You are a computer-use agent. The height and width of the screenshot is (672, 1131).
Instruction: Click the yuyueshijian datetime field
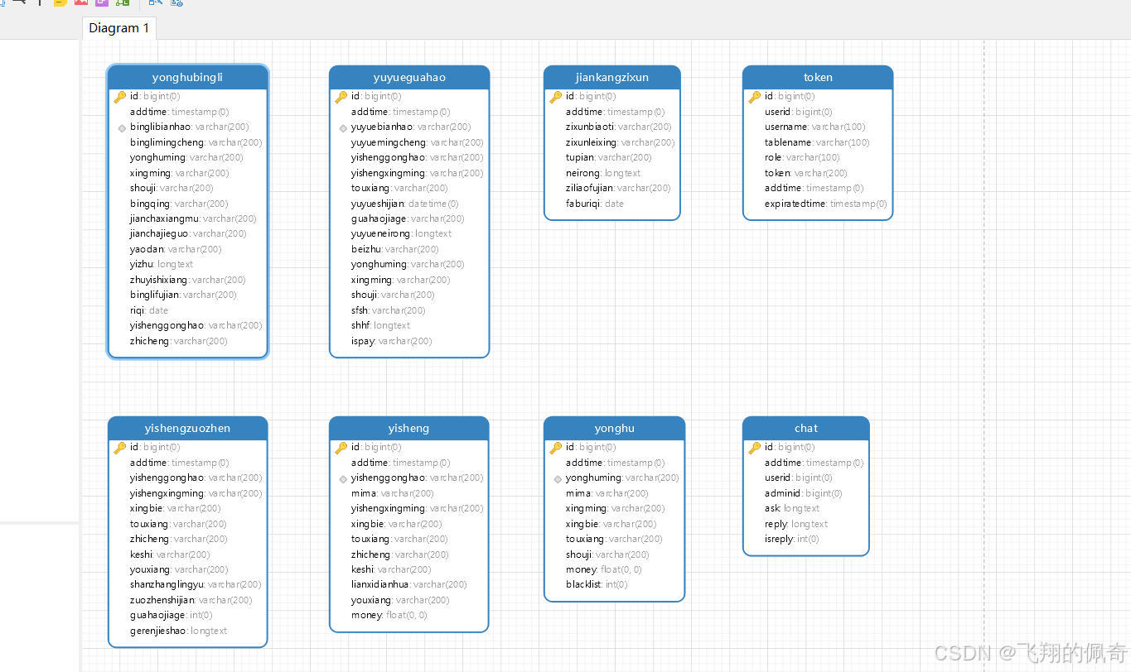[x=405, y=204]
